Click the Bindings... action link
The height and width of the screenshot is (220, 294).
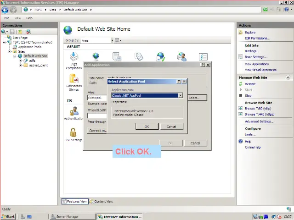tap(252, 51)
